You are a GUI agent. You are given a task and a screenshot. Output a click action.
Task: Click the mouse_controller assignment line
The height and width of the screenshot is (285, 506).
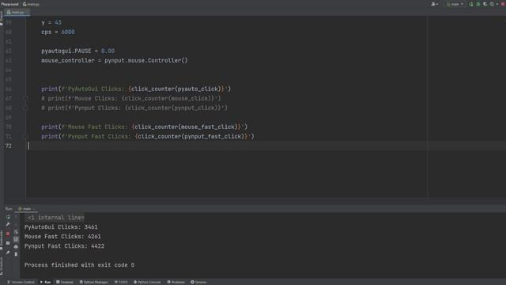pyautogui.click(x=114, y=60)
